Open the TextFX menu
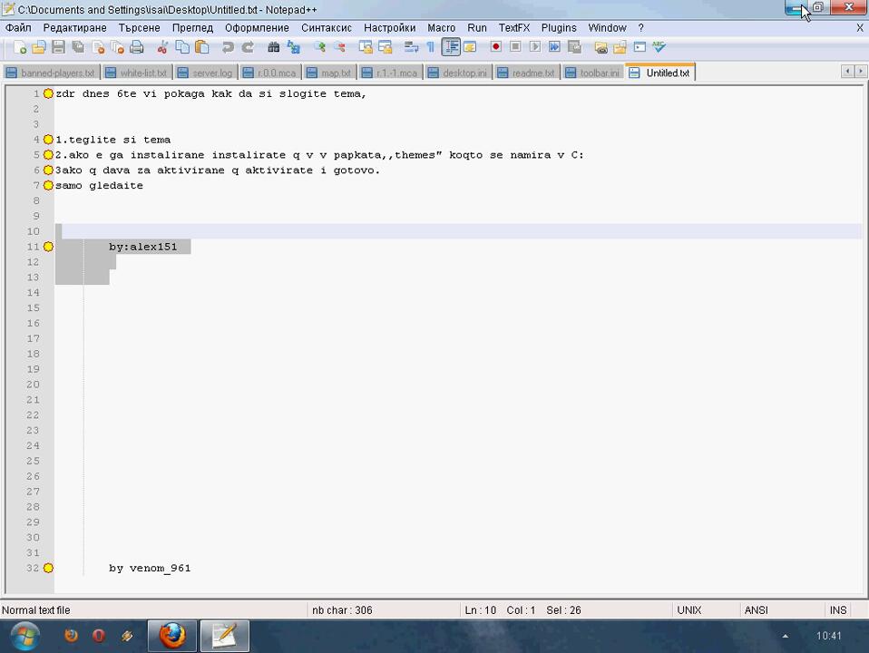869x653 pixels. pos(513,28)
